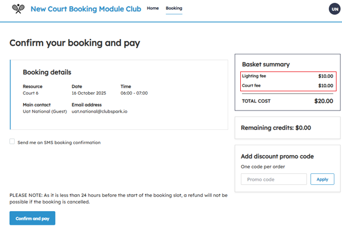Select the Court fee basket line
The image size is (342, 226).
pos(287,85)
